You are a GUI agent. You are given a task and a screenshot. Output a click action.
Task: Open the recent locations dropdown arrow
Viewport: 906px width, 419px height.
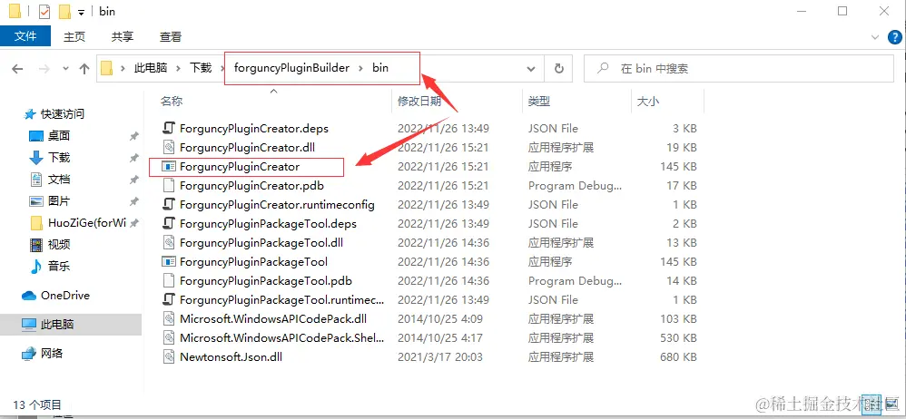[65, 69]
